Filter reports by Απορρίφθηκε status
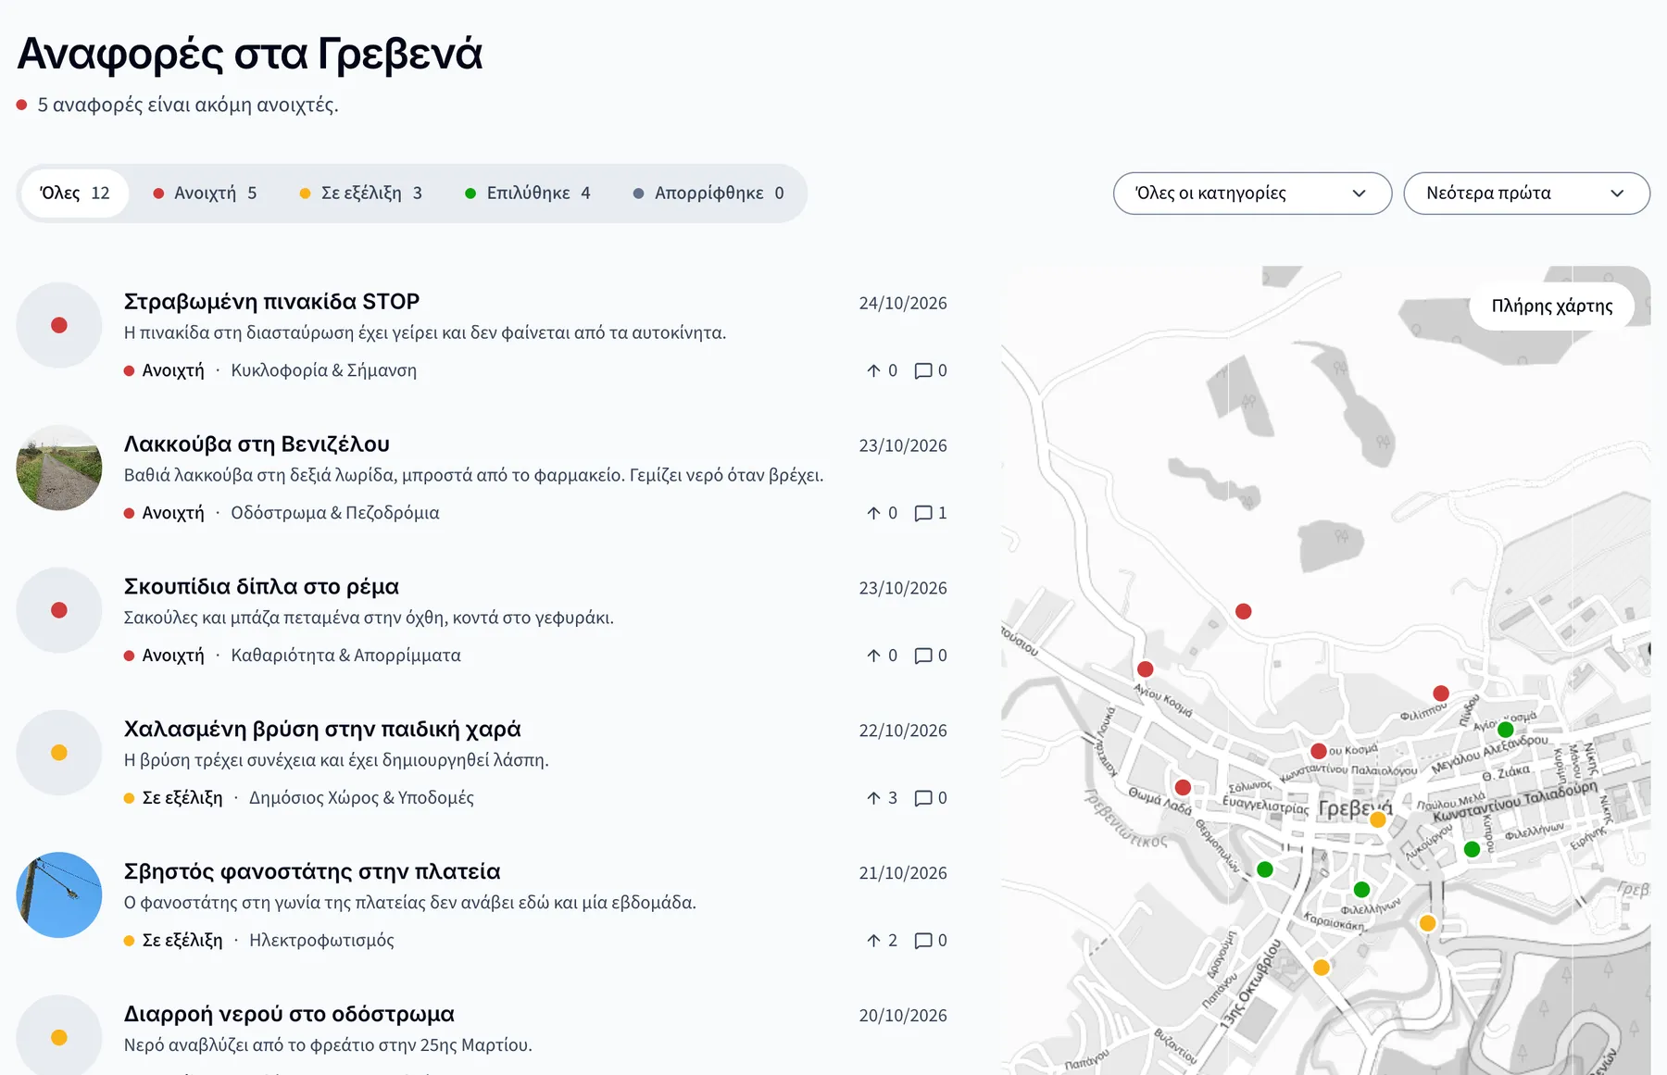1667x1075 pixels. [708, 194]
